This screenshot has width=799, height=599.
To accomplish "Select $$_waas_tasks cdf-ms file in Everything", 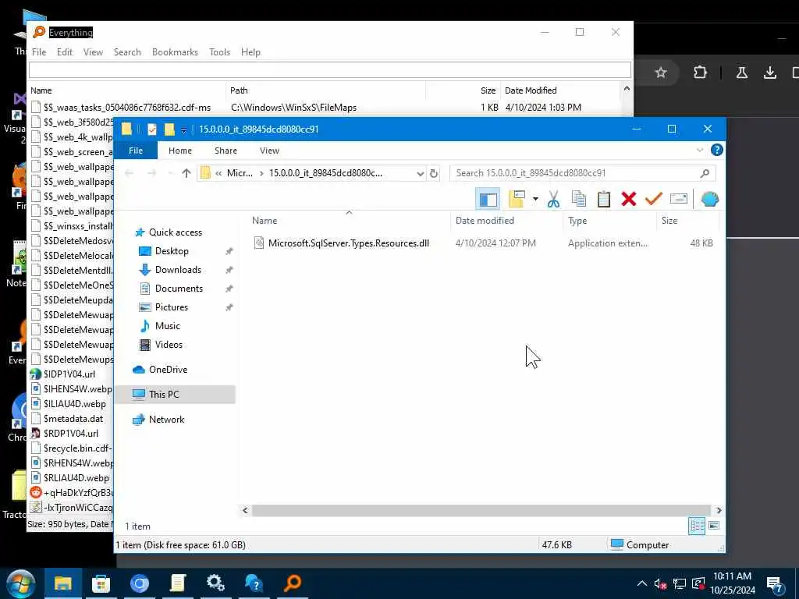I will [127, 108].
